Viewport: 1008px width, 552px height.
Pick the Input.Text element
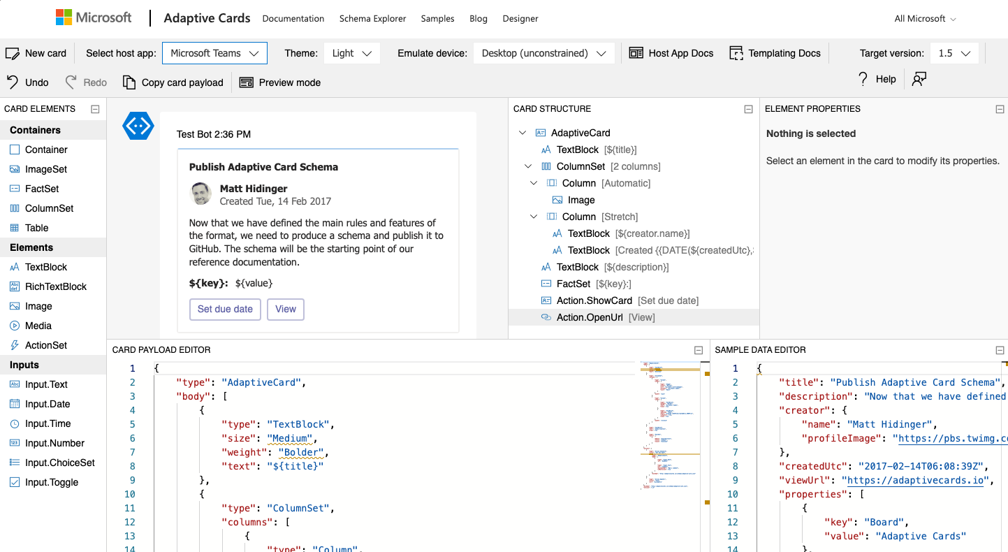point(53,384)
